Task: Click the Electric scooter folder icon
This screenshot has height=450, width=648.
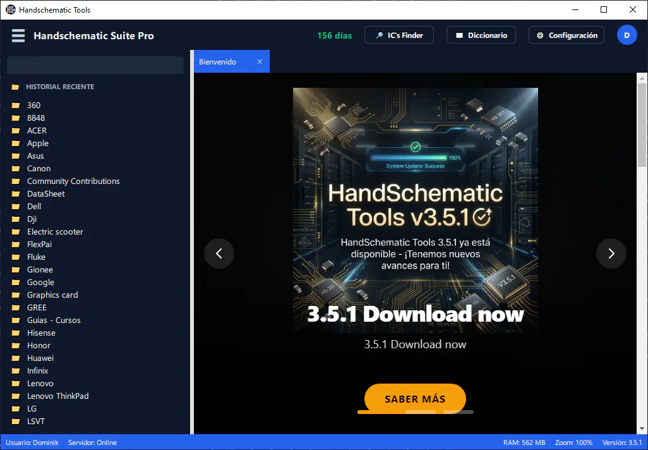Action: click(16, 231)
